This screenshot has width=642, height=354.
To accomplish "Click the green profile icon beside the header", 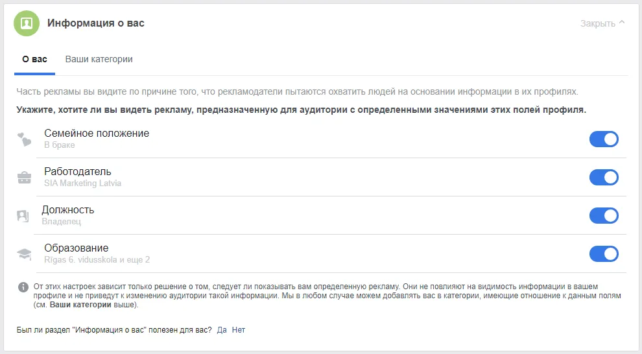I will click(x=27, y=23).
